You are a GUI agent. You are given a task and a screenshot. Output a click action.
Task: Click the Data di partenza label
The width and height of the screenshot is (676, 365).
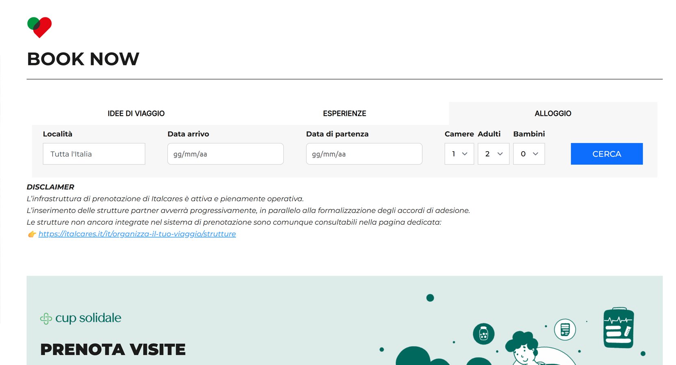point(337,134)
